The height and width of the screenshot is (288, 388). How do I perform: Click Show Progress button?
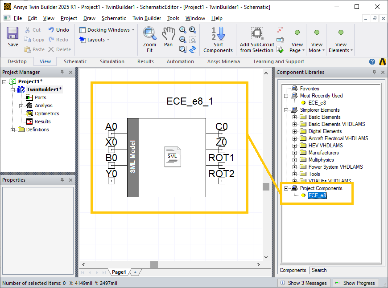[x=356, y=283]
